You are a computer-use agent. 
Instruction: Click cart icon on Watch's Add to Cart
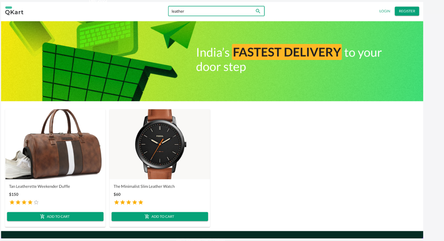point(147,217)
